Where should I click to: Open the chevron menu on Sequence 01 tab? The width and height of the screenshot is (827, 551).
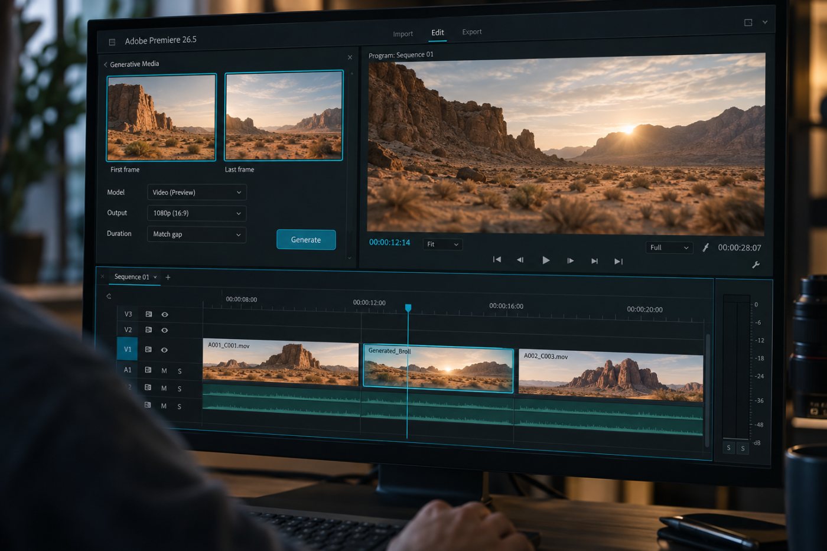point(155,277)
